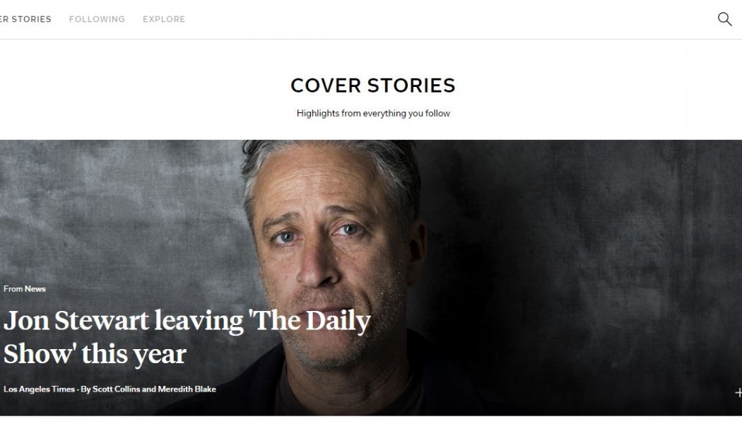This screenshot has height=424, width=742.
Task: Open the Explore tab
Action: [164, 19]
